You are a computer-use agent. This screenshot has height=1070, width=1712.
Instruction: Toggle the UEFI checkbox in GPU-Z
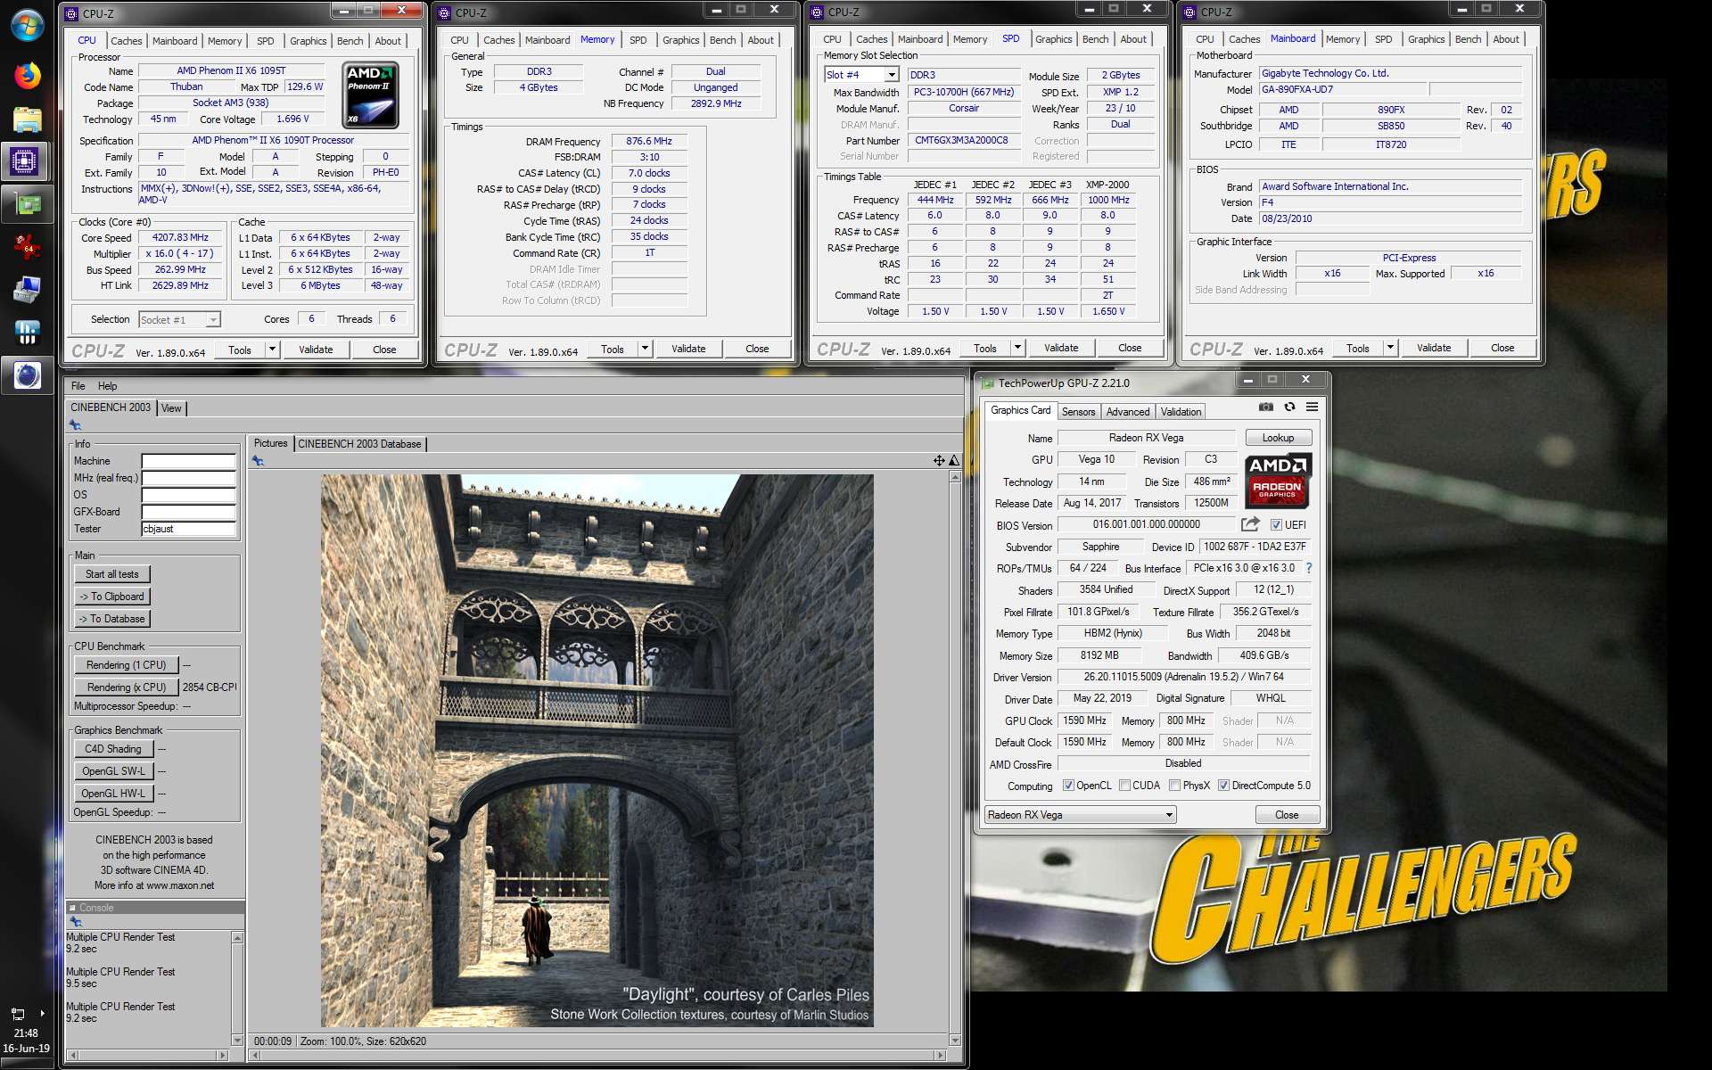click(1276, 525)
